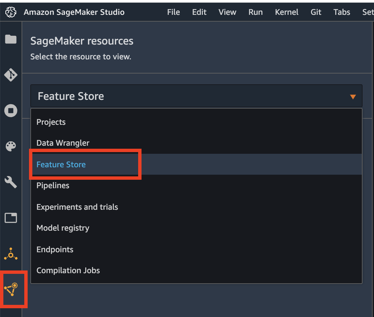374x317 pixels.
Task: Open the Run menu
Action: click(255, 12)
